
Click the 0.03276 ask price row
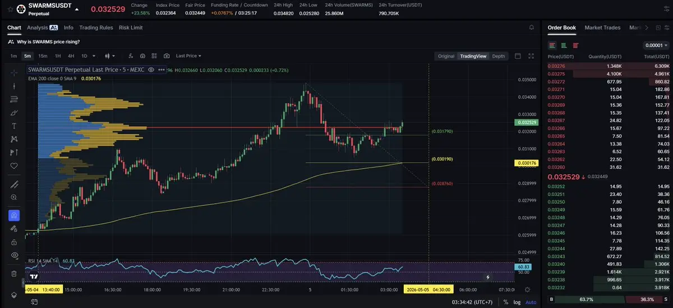click(609, 66)
